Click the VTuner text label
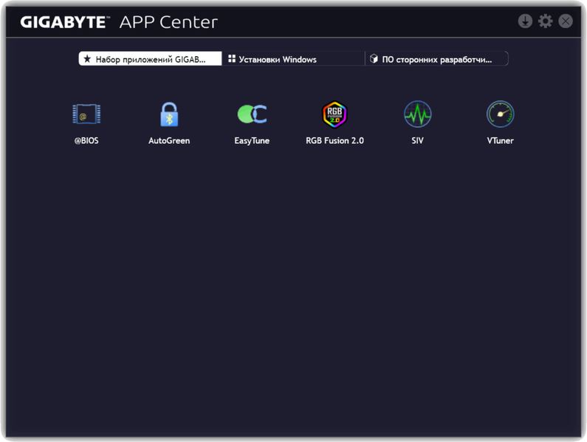Screen dimensions: 587x442 click(x=500, y=140)
